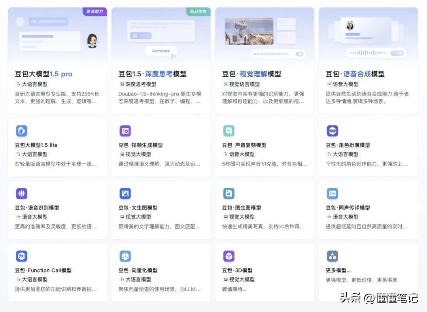Screen dimensions: 427x312
Task: Select the 豆包·声音复刻模型 title
Action: (244, 145)
